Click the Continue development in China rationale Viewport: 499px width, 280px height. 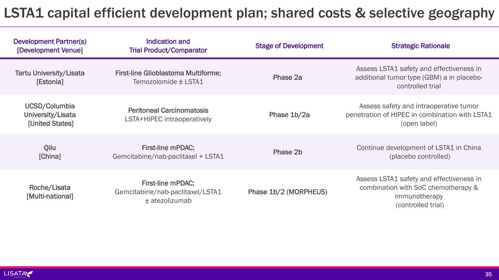point(419,152)
